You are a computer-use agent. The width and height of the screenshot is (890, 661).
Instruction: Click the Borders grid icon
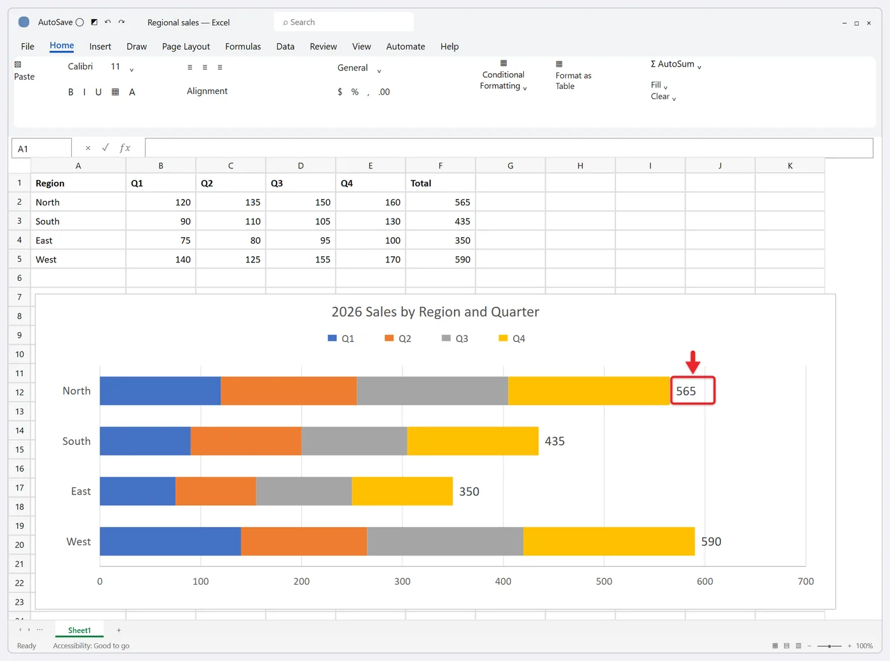[x=115, y=92]
